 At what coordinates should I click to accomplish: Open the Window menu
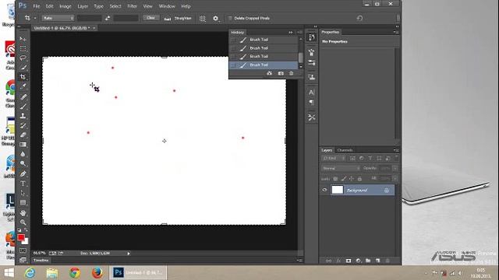tap(167, 6)
